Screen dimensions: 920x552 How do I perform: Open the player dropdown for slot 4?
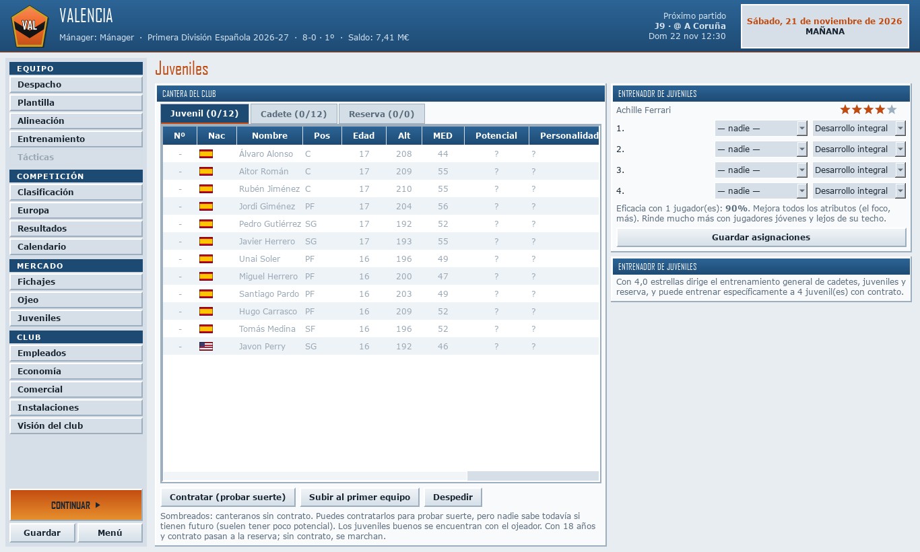coord(760,191)
